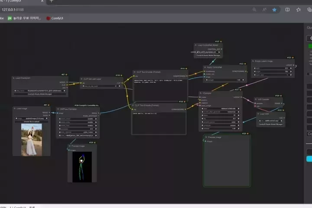Click the fox badge on node #129 Preview Image
312x208 pixels.
[x=94, y=143]
